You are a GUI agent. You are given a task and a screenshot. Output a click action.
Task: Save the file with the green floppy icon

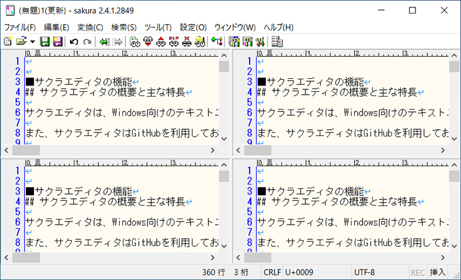(45, 41)
